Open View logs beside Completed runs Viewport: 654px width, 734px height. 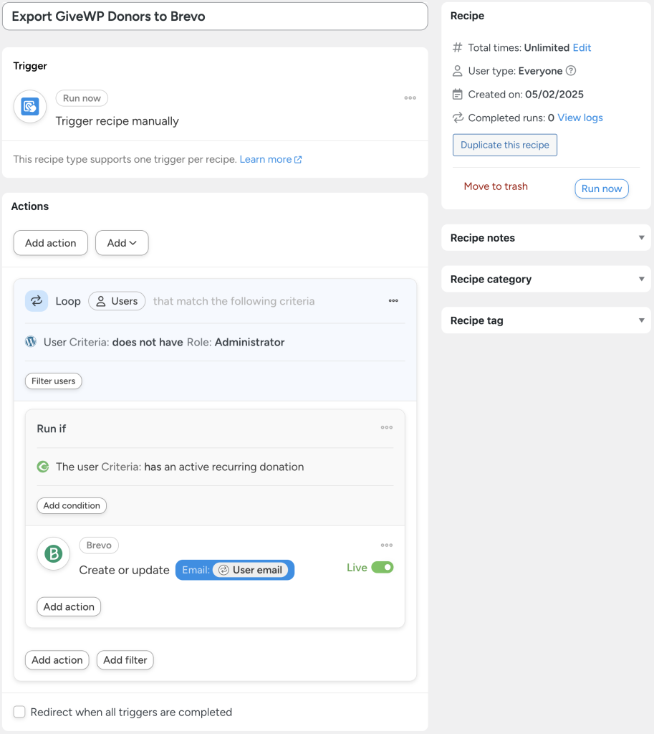click(x=579, y=118)
